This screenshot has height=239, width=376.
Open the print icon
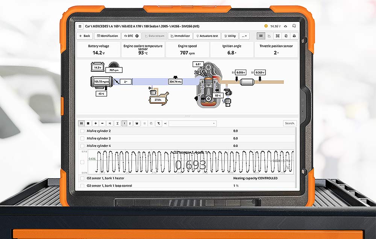point(294,36)
